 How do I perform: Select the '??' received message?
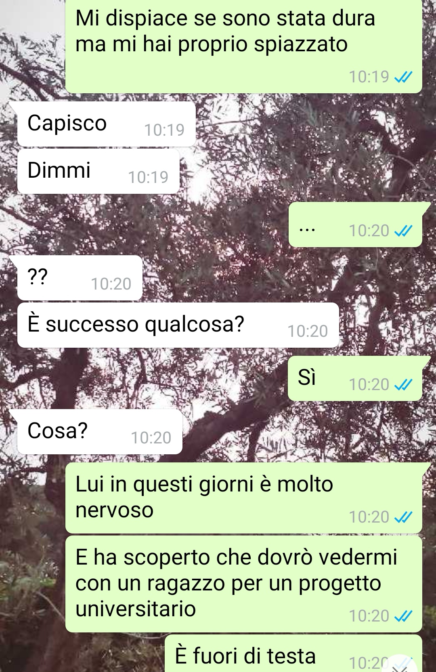[x=80, y=278]
